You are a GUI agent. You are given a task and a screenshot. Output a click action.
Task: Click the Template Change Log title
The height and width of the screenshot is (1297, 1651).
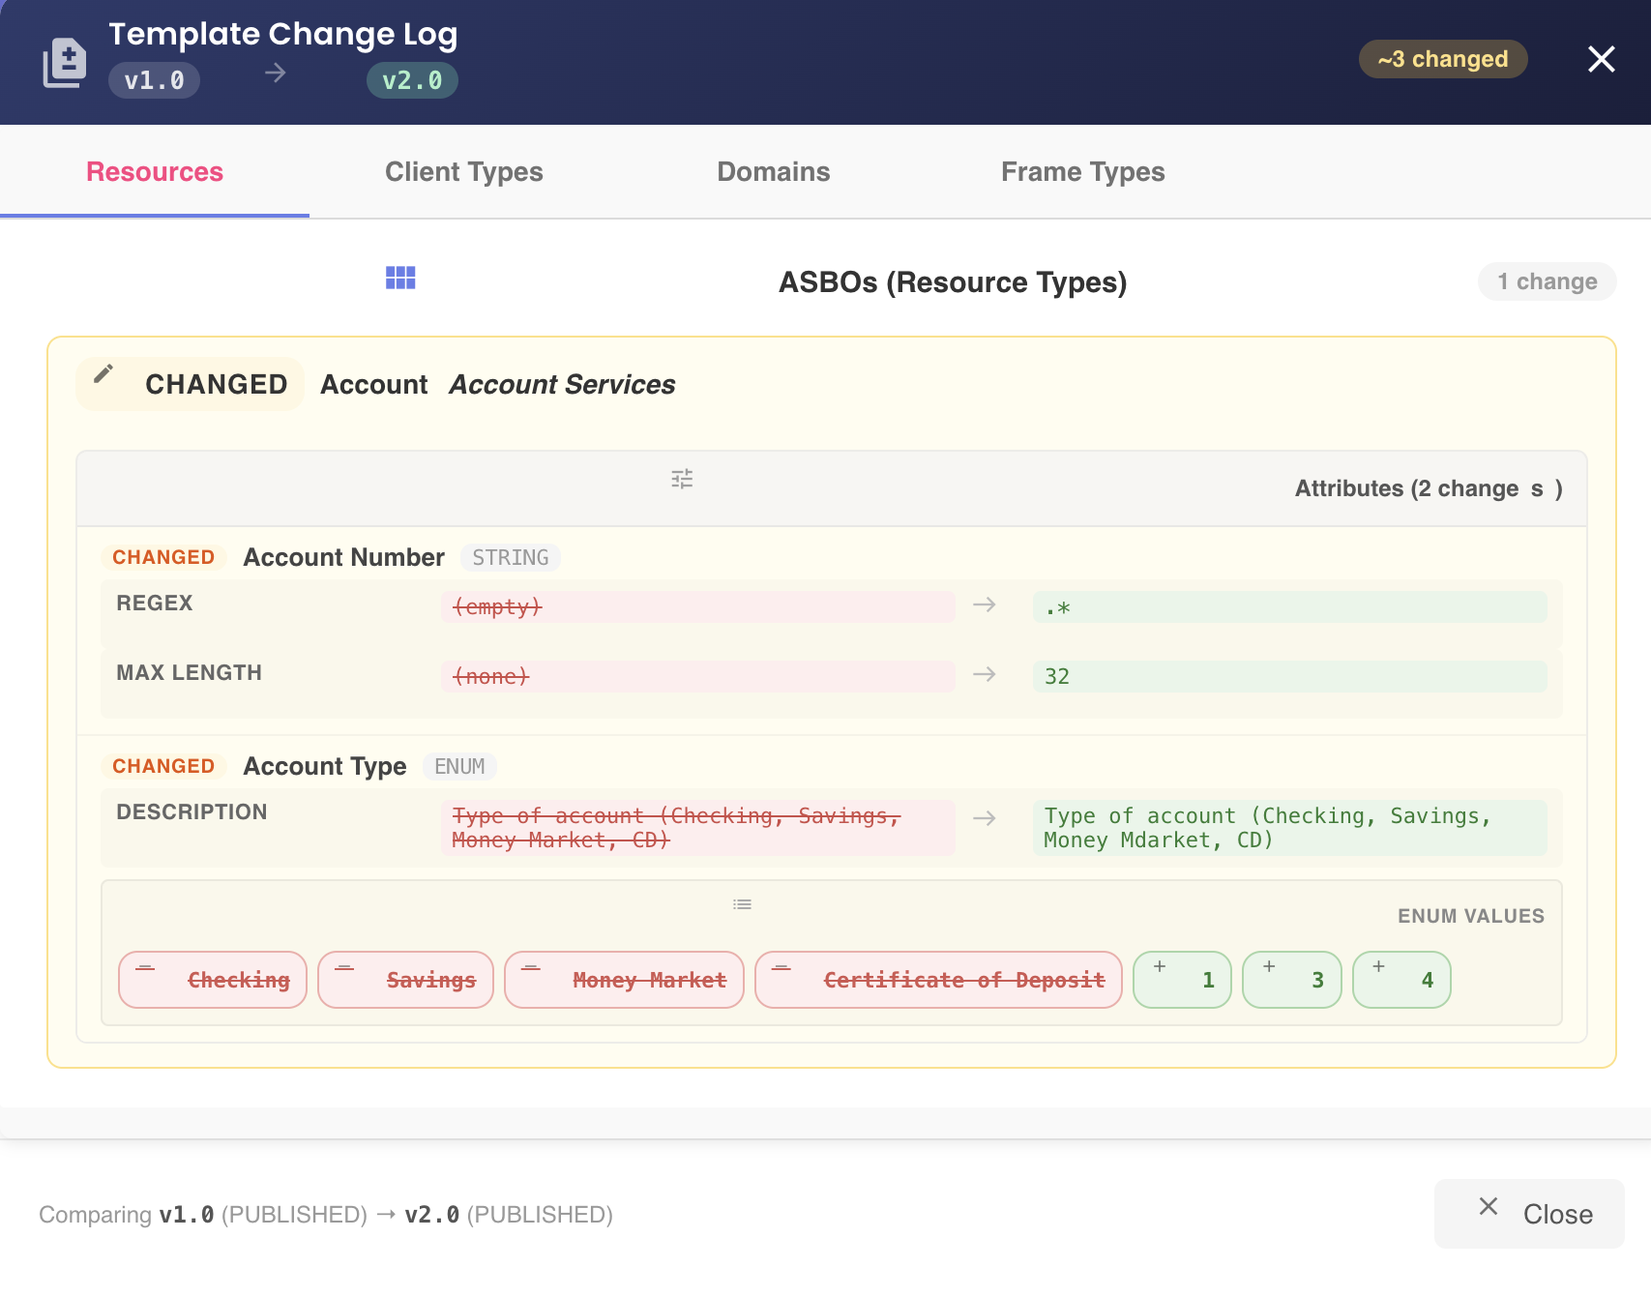[282, 34]
